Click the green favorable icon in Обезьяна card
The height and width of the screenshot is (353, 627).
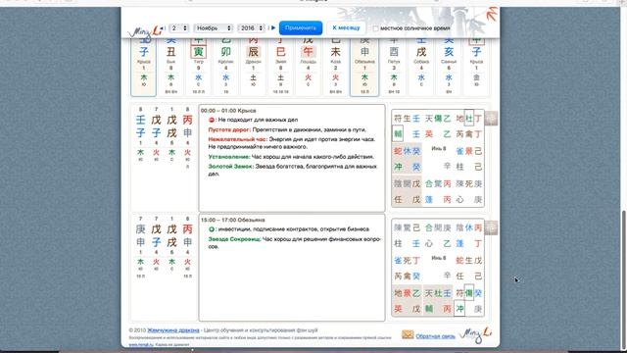click(212, 229)
